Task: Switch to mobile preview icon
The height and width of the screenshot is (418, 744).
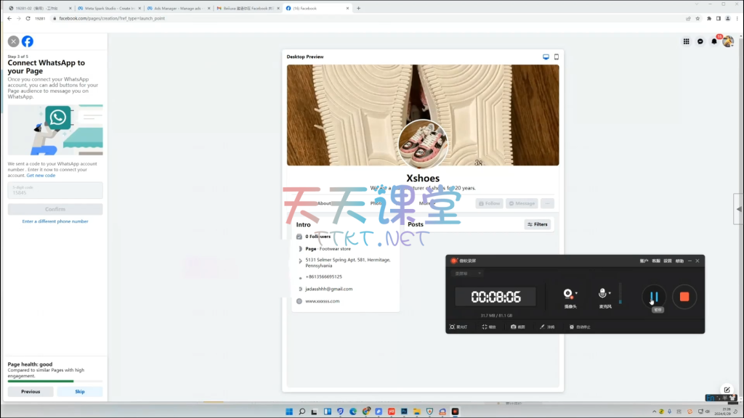Action: tap(557, 57)
